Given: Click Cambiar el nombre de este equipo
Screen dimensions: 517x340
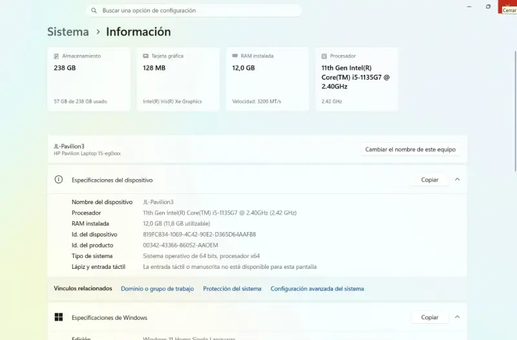Looking at the screenshot, I should 410,149.
